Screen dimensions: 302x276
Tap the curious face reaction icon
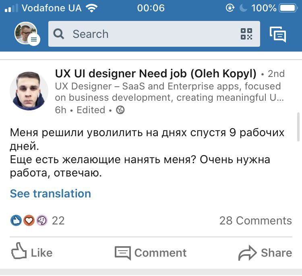tap(42, 220)
